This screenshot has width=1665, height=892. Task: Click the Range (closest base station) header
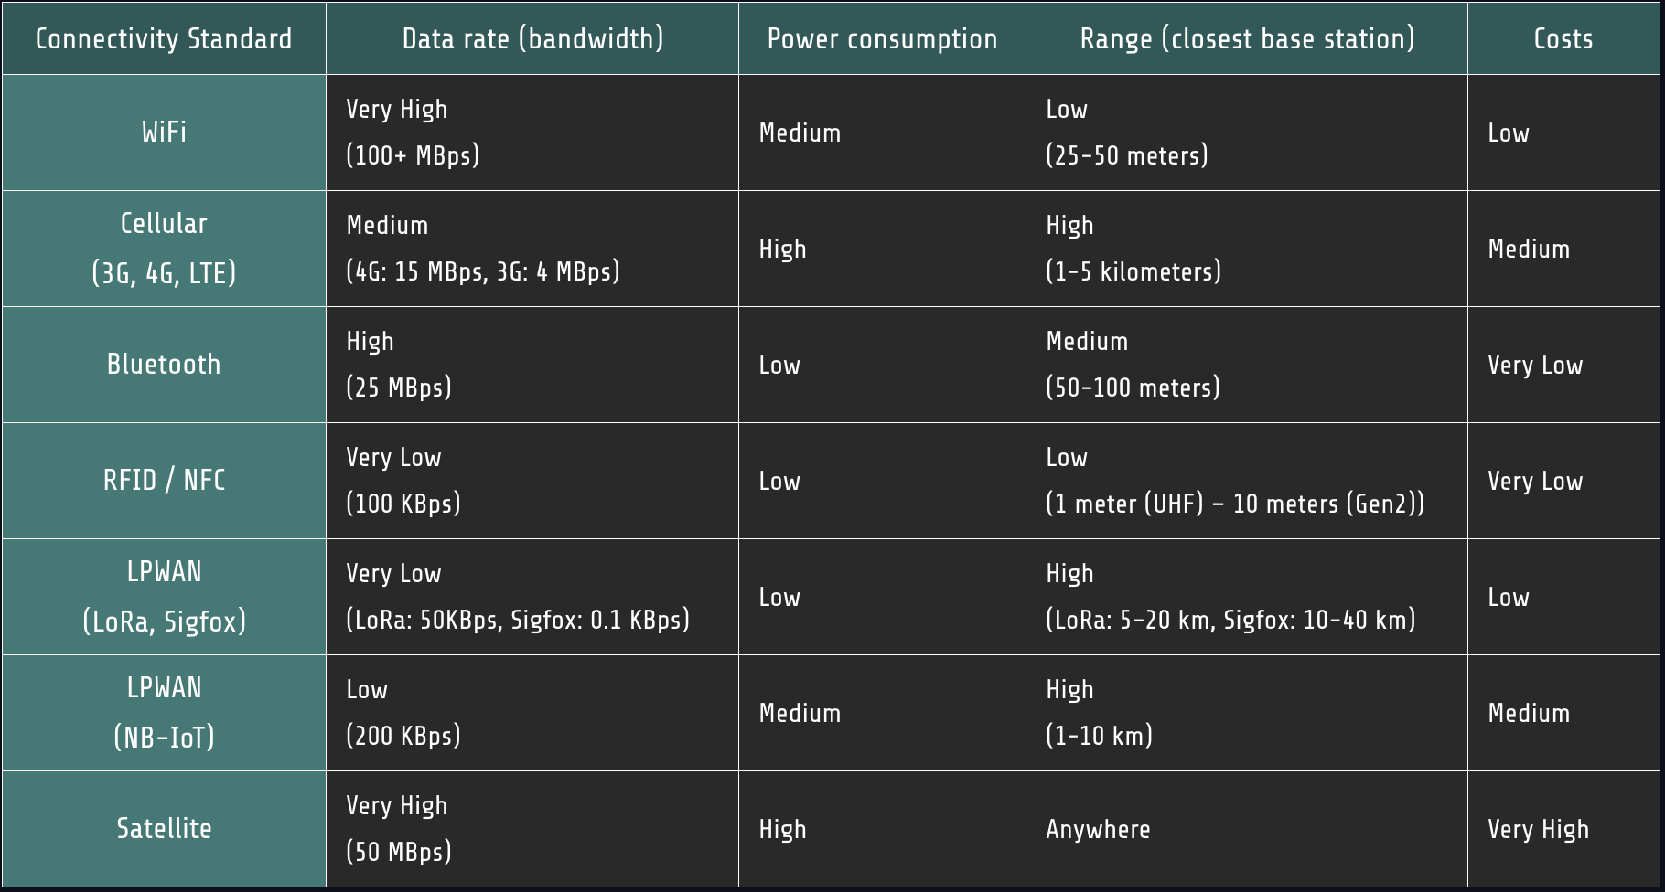[1247, 38]
